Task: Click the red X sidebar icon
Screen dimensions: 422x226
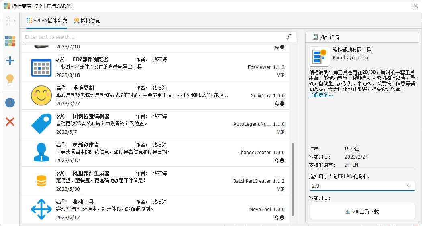Action: click(x=10, y=122)
